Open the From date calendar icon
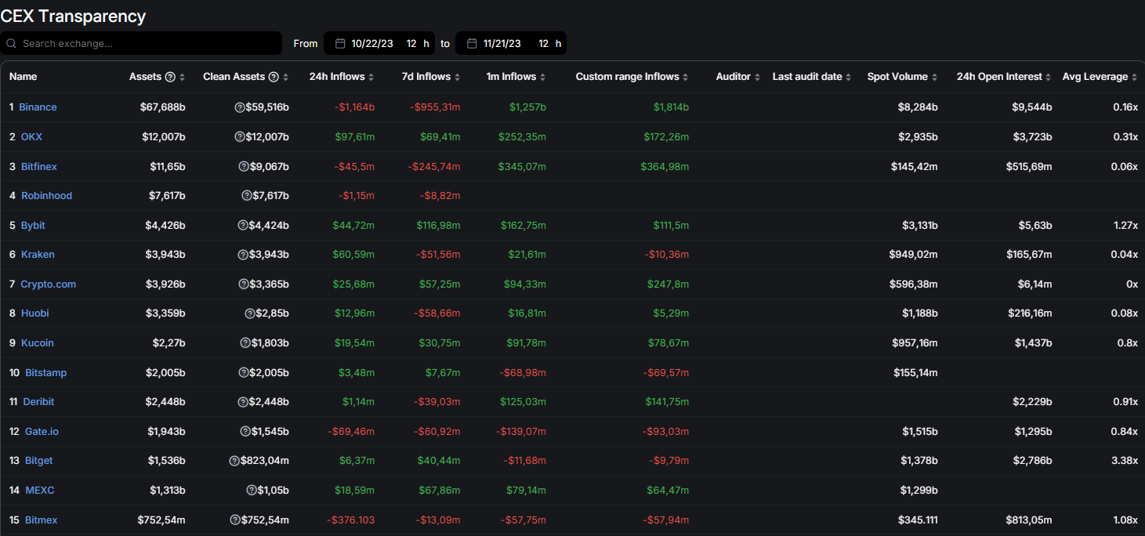Viewport: 1145px width, 536px height. [x=340, y=44]
